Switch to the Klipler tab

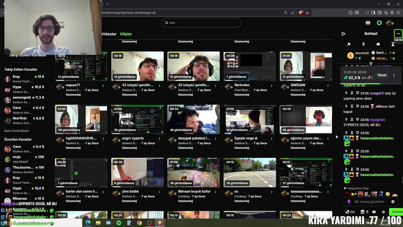point(126,34)
